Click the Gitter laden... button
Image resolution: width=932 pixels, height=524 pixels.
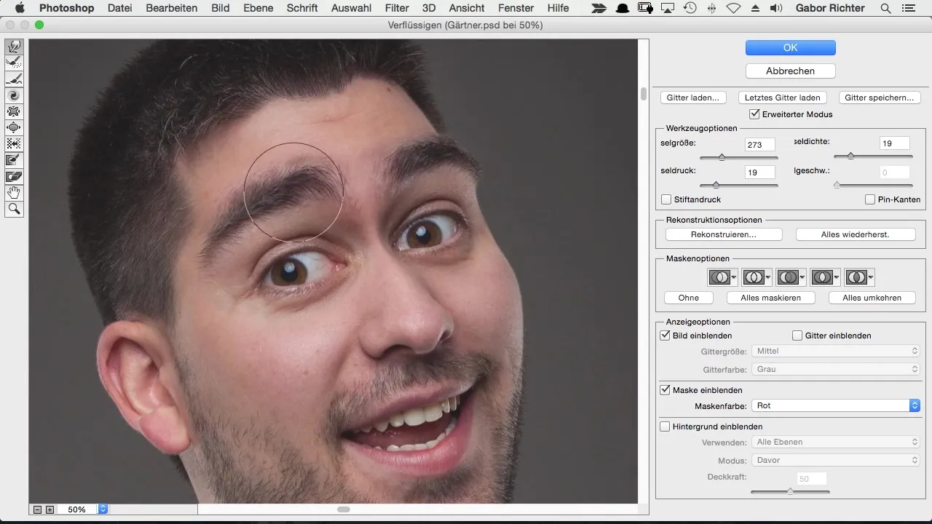(x=693, y=98)
